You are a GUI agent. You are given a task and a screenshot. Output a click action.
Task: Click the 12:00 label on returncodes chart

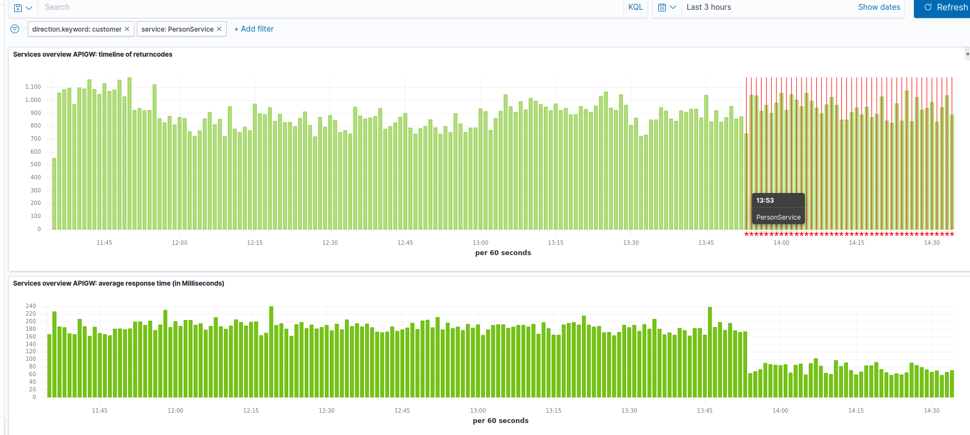coord(179,243)
